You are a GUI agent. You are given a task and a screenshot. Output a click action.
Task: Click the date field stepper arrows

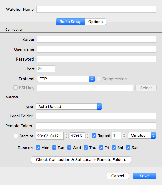click(66, 136)
